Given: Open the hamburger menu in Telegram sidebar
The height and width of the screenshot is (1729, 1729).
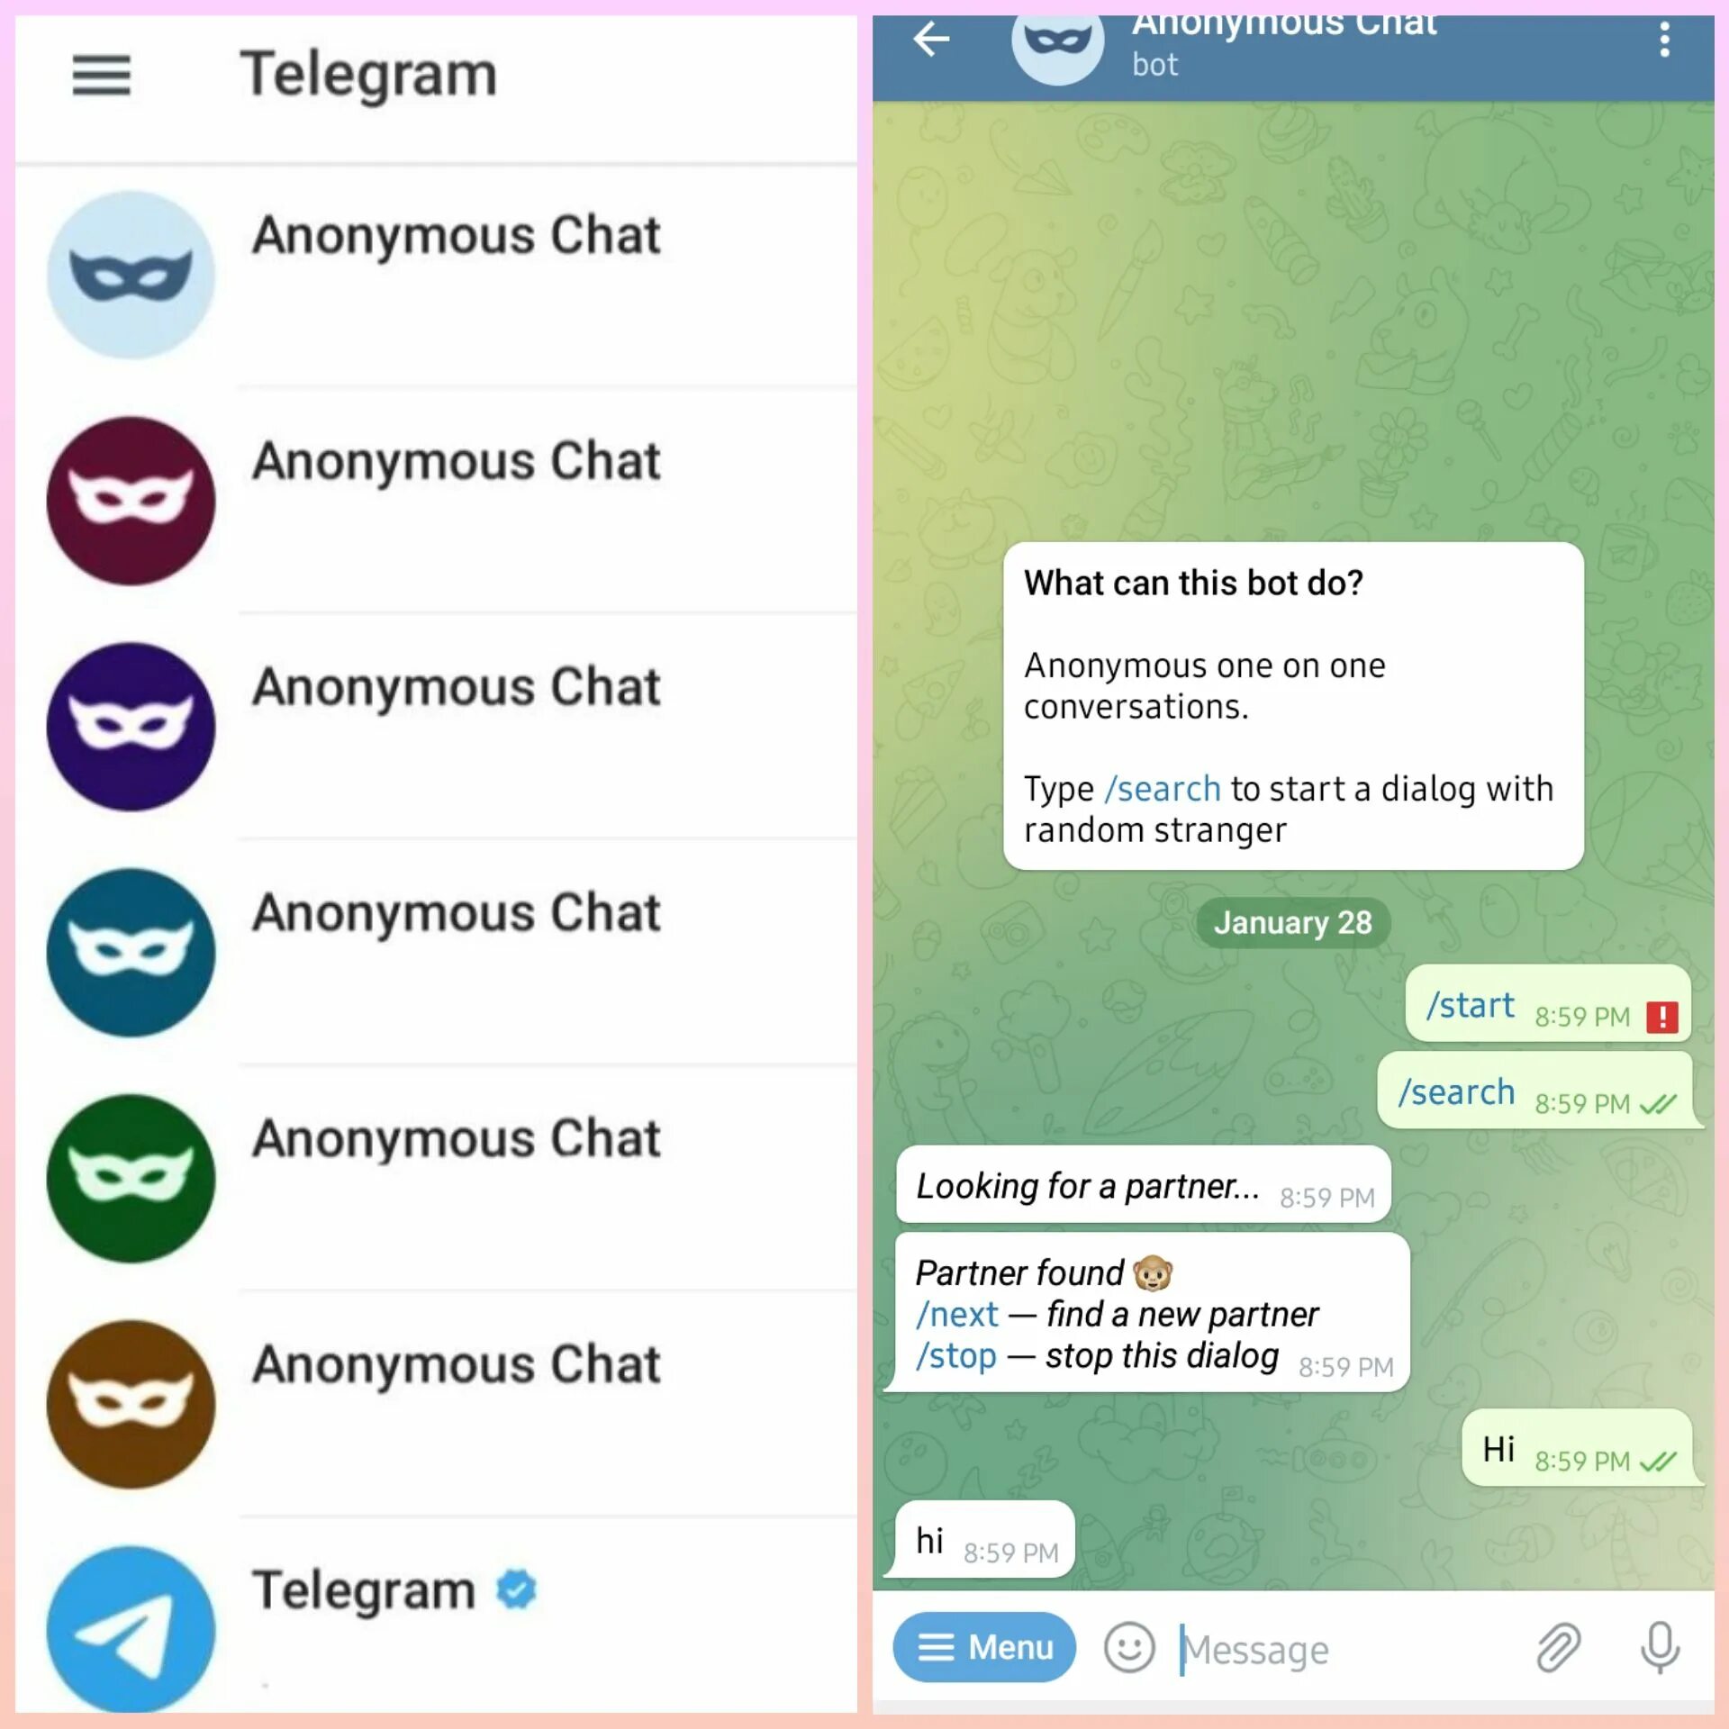Looking at the screenshot, I should 102,73.
